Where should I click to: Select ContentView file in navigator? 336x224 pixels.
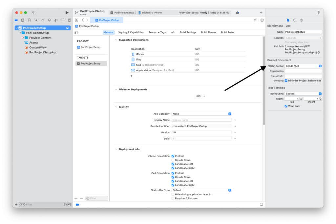pos(38,47)
